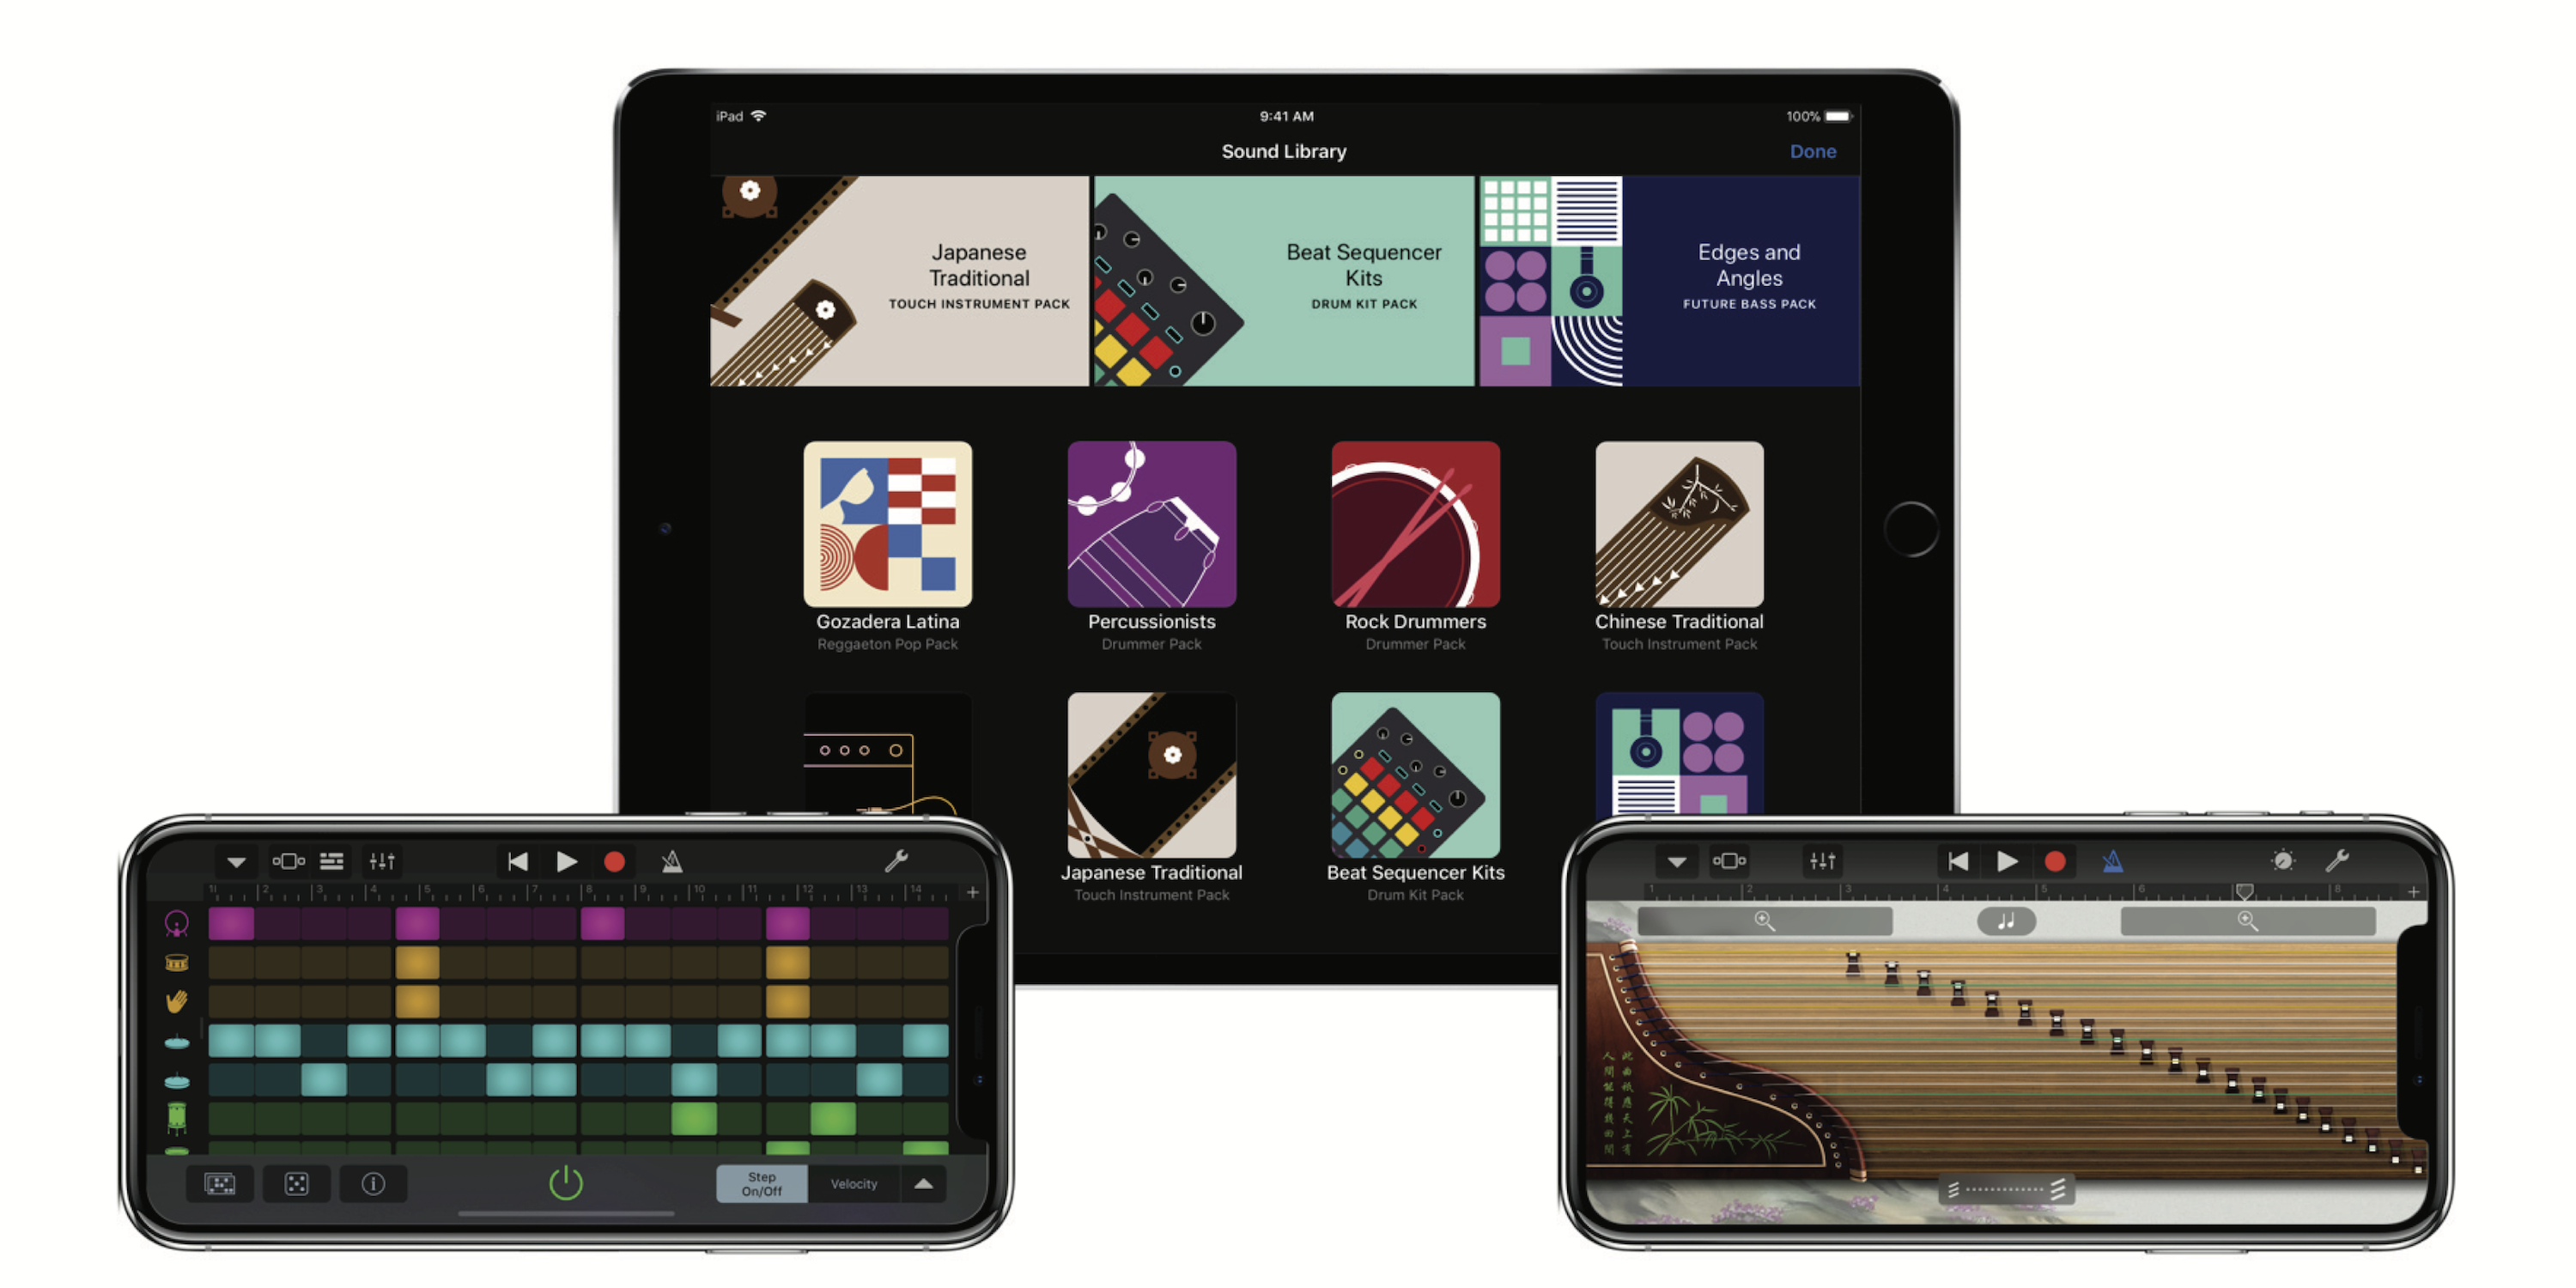Screen dimensions: 2576x1288
Task: Click Done button in Sound Library
Action: (x=1810, y=151)
